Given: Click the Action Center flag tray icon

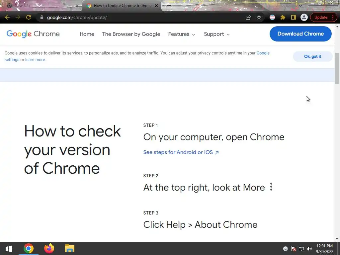Looking at the screenshot, I should pyautogui.click(x=294, y=249).
